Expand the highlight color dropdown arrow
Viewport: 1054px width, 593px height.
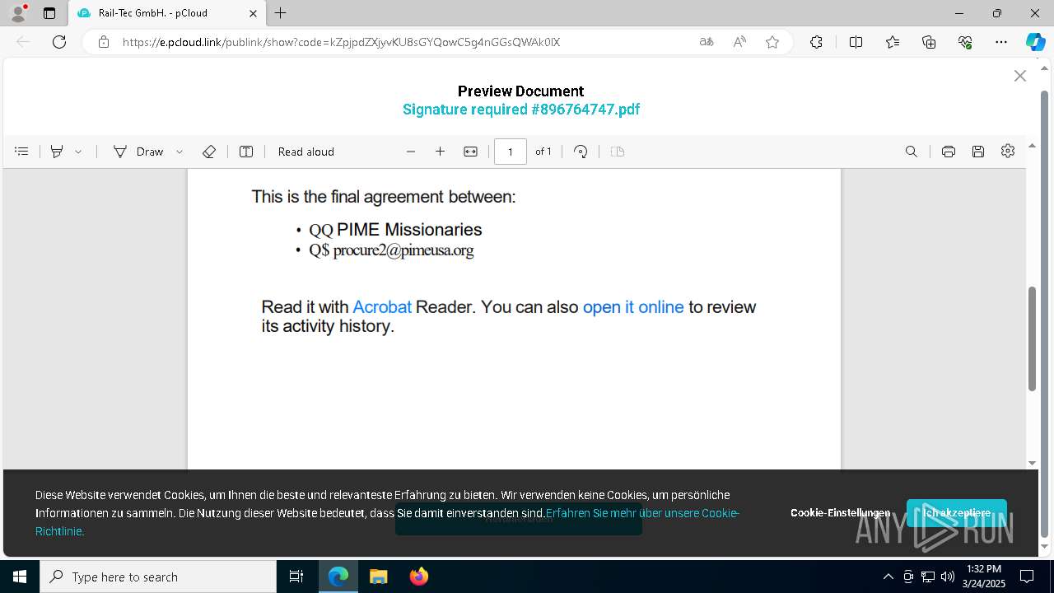click(x=78, y=152)
